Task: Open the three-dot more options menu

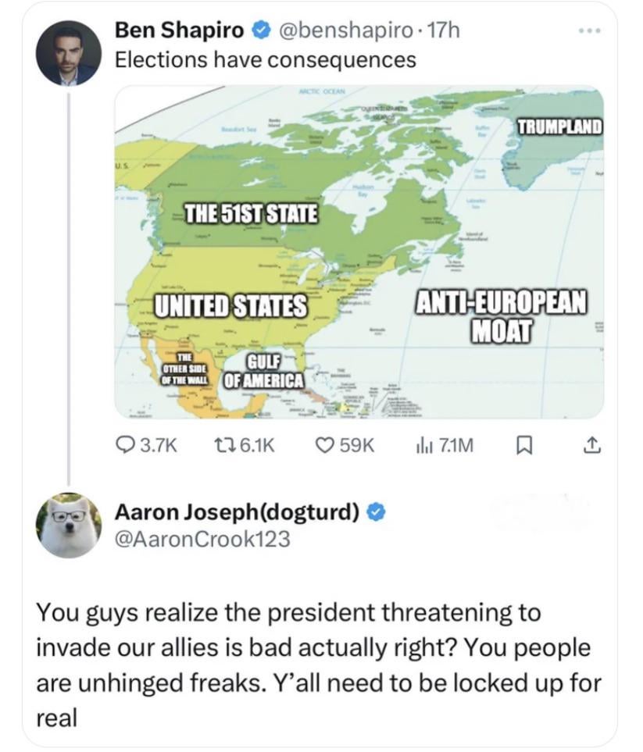Action: tap(592, 33)
